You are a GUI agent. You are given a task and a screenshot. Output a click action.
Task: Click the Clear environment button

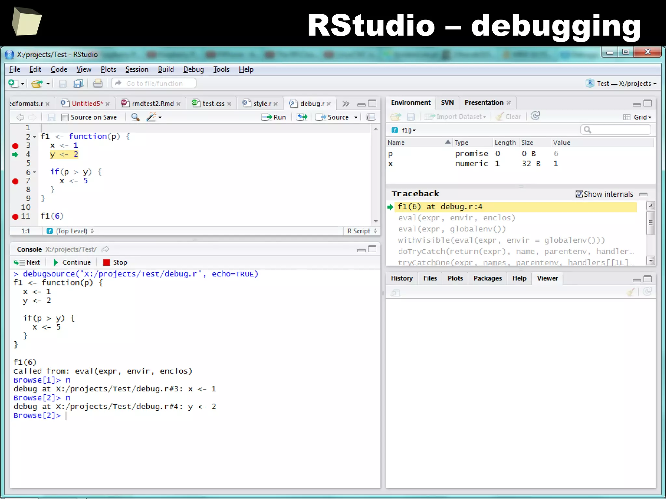[x=508, y=117]
